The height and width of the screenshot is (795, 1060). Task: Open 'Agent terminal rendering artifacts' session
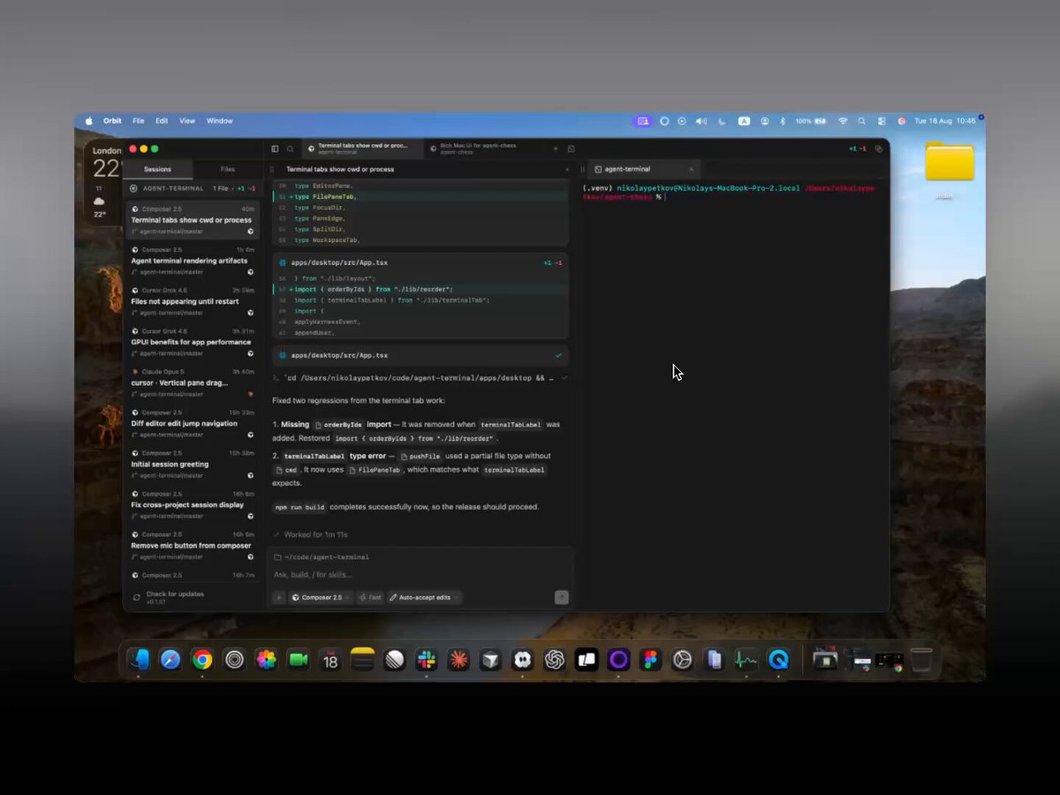tap(193, 261)
